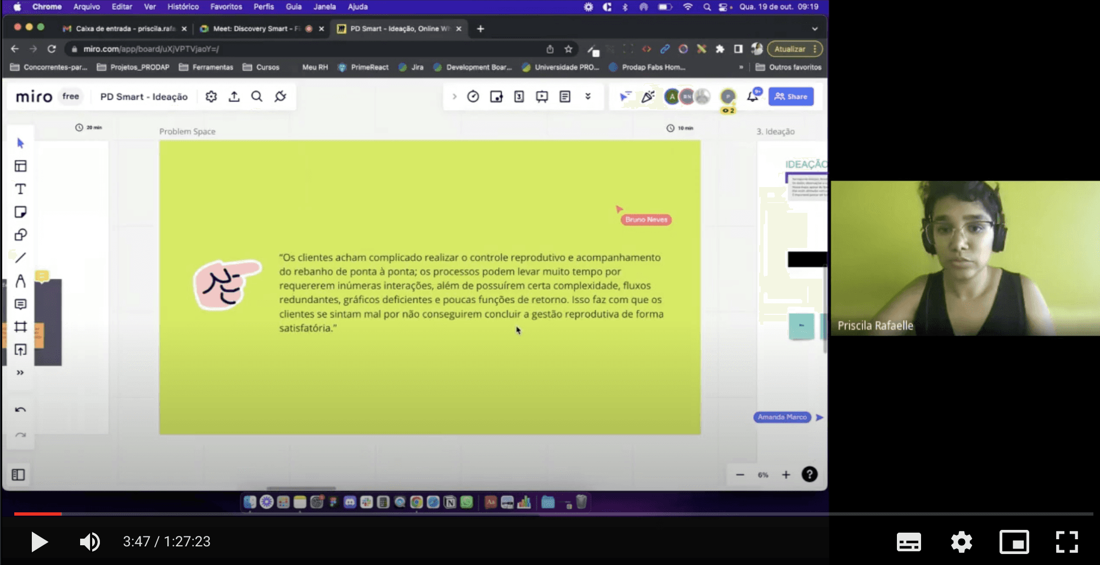Click the Undo arrow in Miro

[20, 410]
